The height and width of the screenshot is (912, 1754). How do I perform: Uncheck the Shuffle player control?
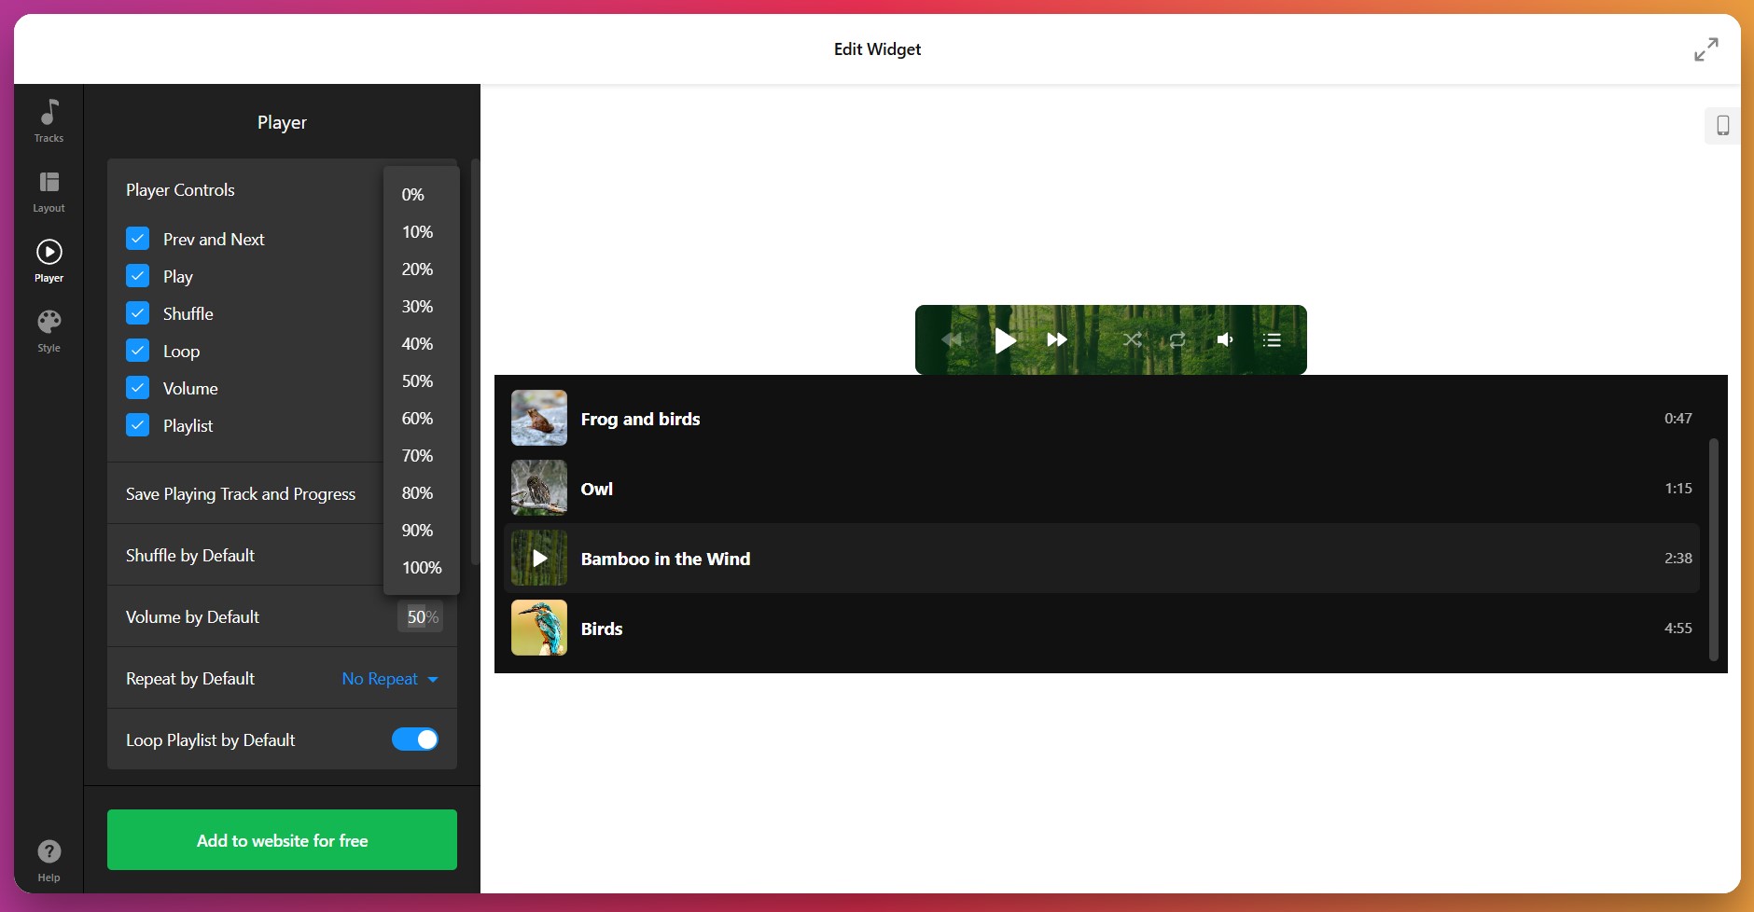(x=138, y=313)
